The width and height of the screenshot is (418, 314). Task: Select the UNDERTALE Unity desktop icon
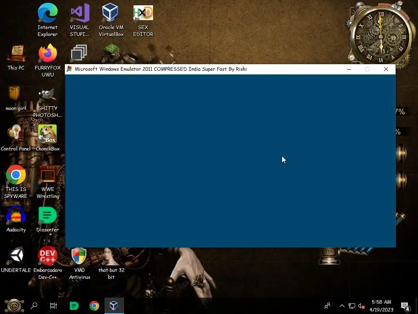pyautogui.click(x=16, y=260)
